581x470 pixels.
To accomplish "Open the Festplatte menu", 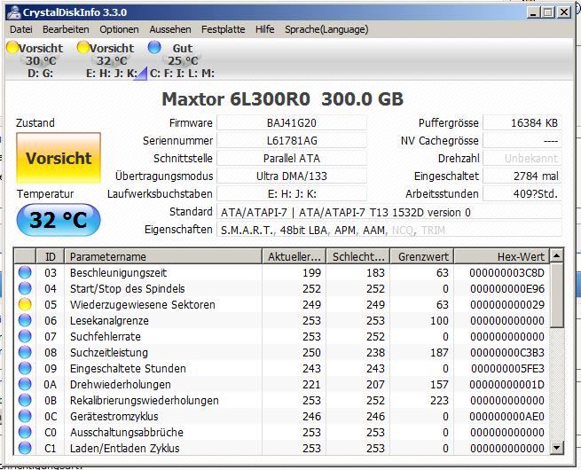I will (x=223, y=29).
